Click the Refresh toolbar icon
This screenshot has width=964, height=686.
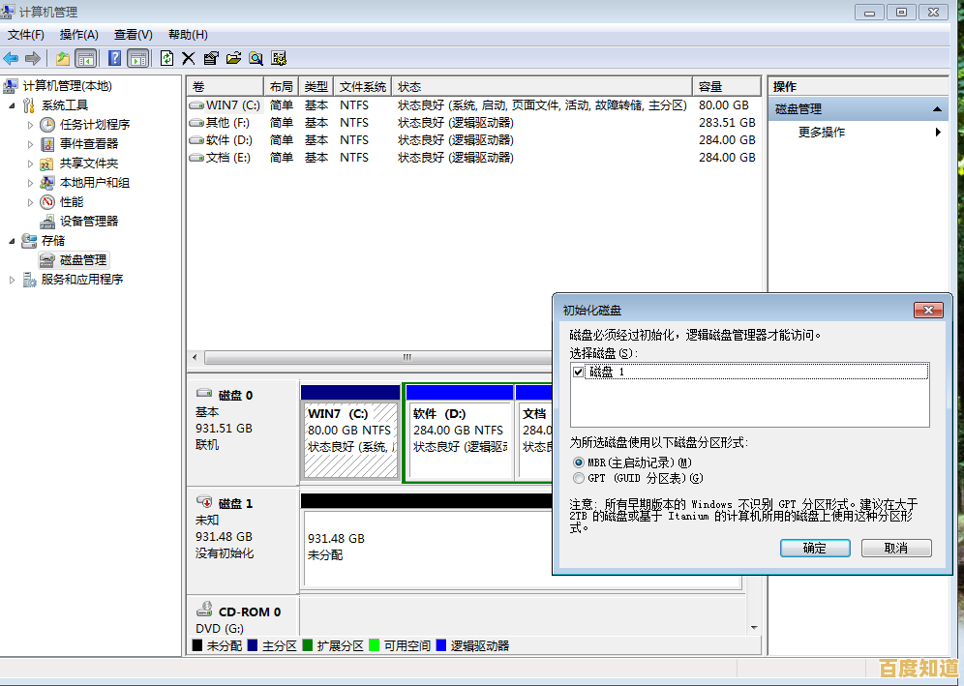(166, 58)
